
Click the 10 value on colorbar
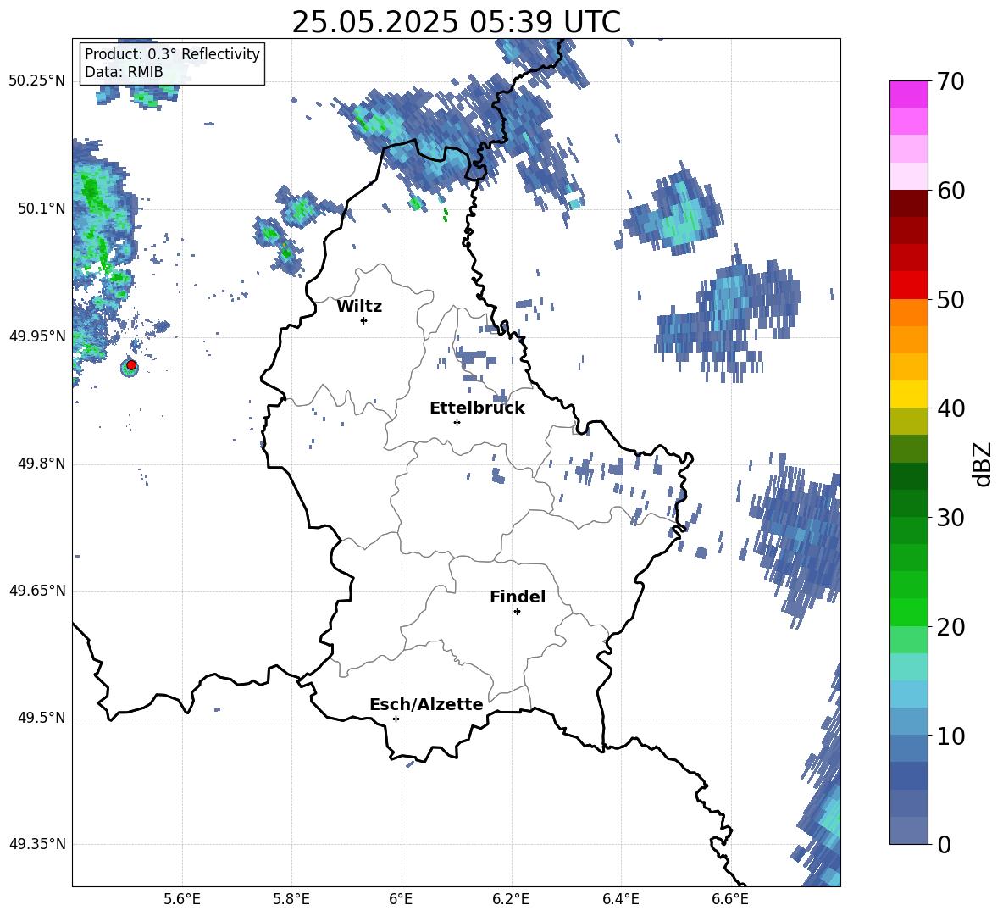(950, 736)
